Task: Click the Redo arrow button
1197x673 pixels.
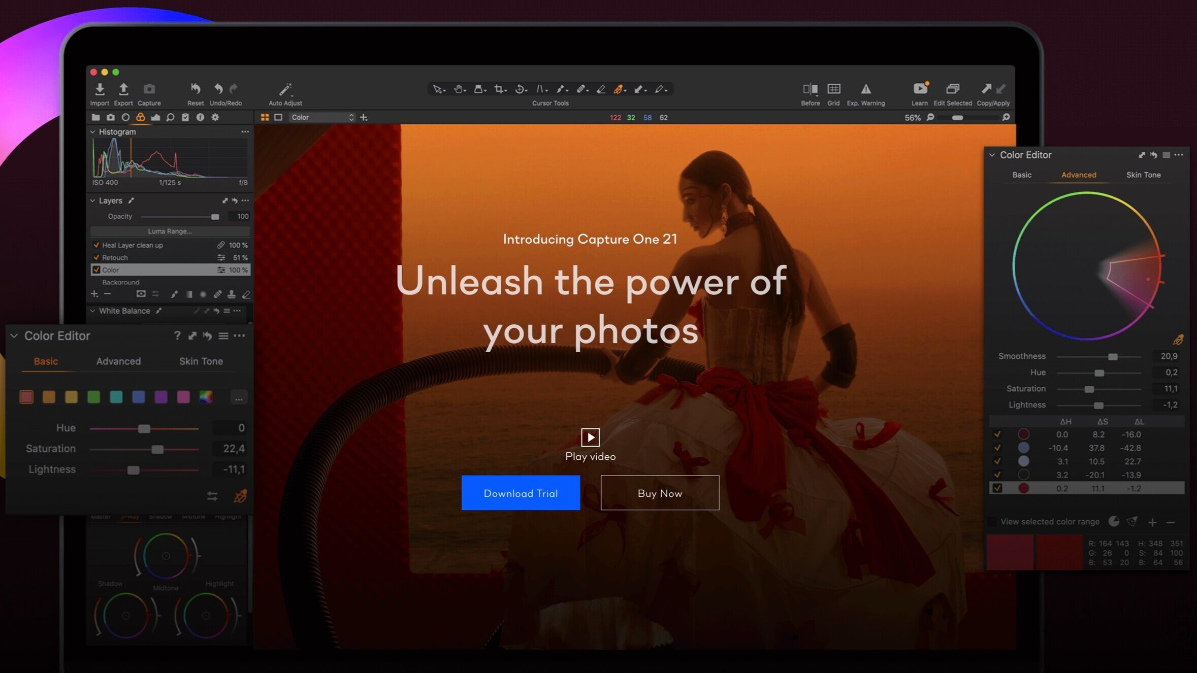Action: (234, 89)
